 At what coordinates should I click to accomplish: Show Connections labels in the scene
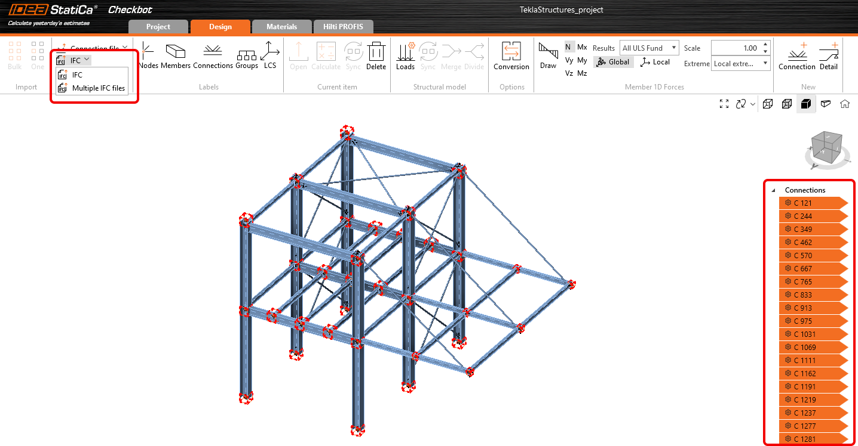click(x=212, y=56)
